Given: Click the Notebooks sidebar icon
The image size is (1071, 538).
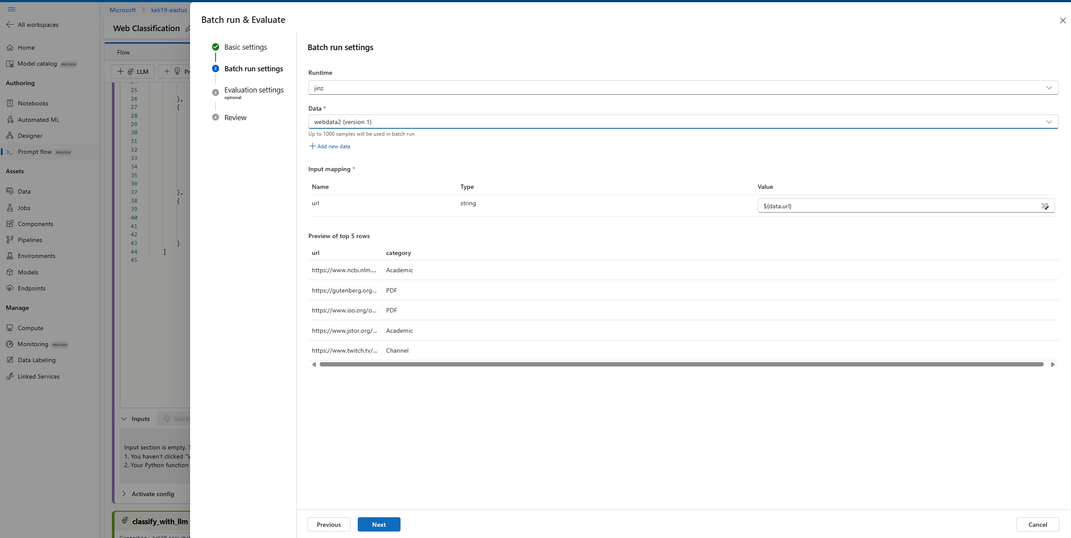Looking at the screenshot, I should coord(10,103).
